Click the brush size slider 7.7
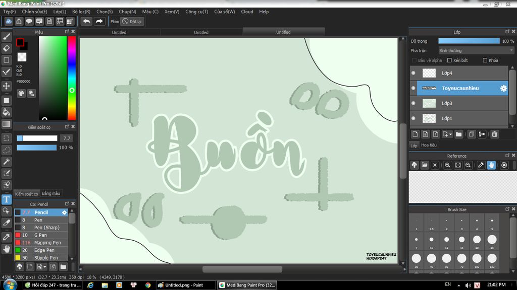This screenshot has width=517, height=290. pos(37,138)
